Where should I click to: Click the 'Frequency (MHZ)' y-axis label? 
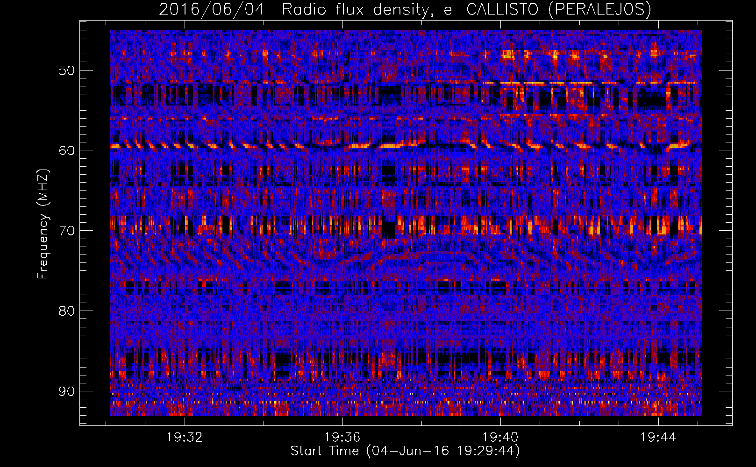point(43,224)
